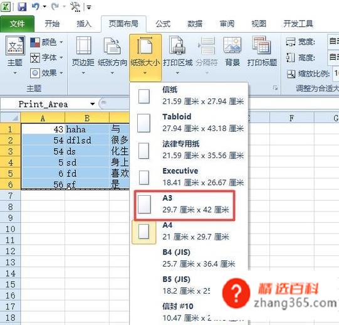Choose B4 (JIS) paper size
The width and height of the screenshot is (339, 325).
[x=189, y=258]
